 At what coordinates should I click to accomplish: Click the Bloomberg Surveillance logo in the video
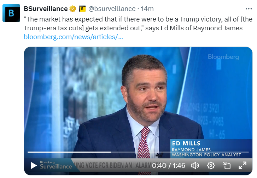[56, 165]
